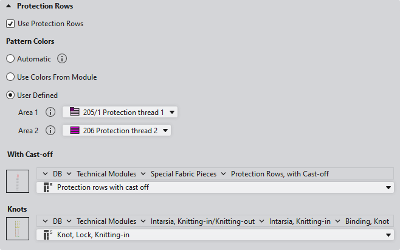Click the With Cast-off module preview thumbnail
This screenshot has height=250, width=400.
click(18, 182)
